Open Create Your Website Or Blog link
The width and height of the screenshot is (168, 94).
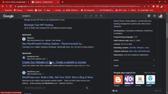point(54,62)
